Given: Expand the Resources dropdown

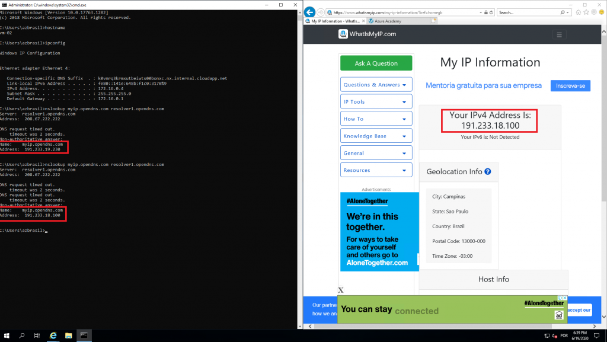Looking at the screenshot, I should 376,170.
